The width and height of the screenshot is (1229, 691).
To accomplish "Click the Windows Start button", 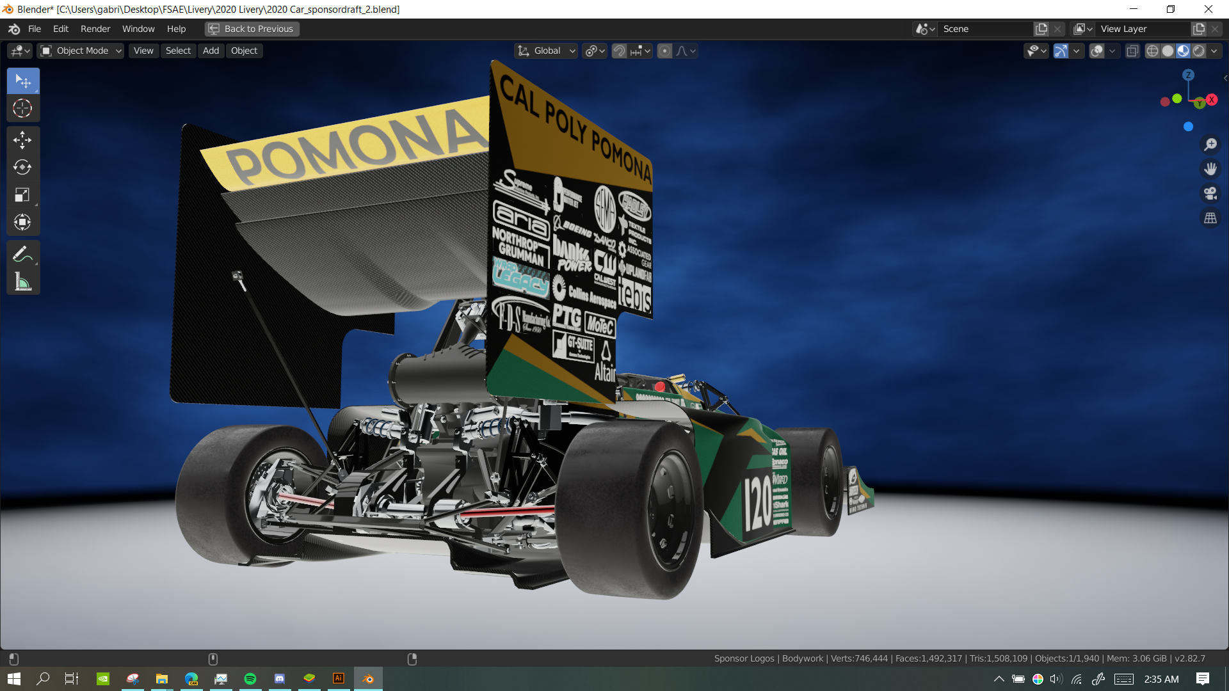I will pos(14,679).
